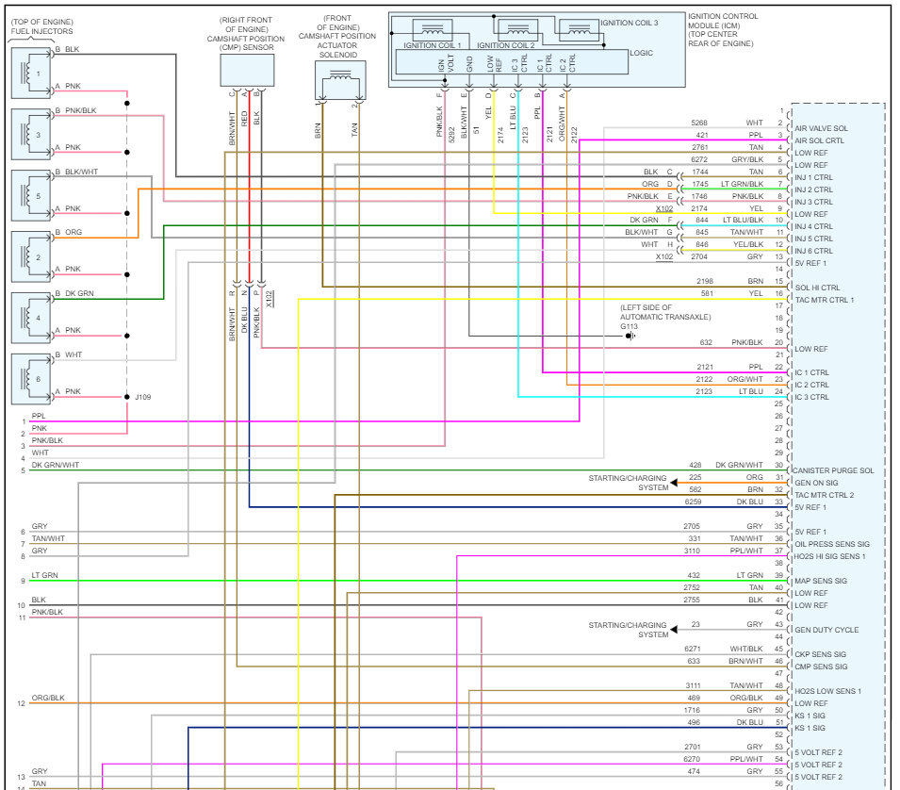Select INJ 5 CTRL pin label
900x790 pixels.
[813, 239]
